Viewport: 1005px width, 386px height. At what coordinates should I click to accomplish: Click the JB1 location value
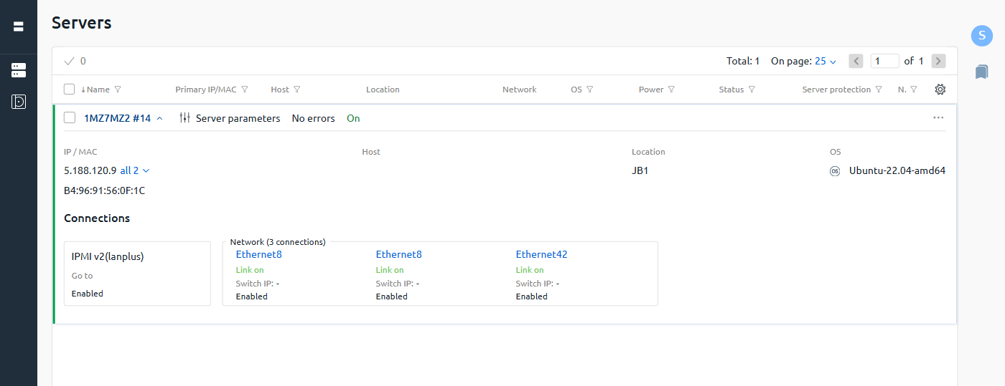640,170
